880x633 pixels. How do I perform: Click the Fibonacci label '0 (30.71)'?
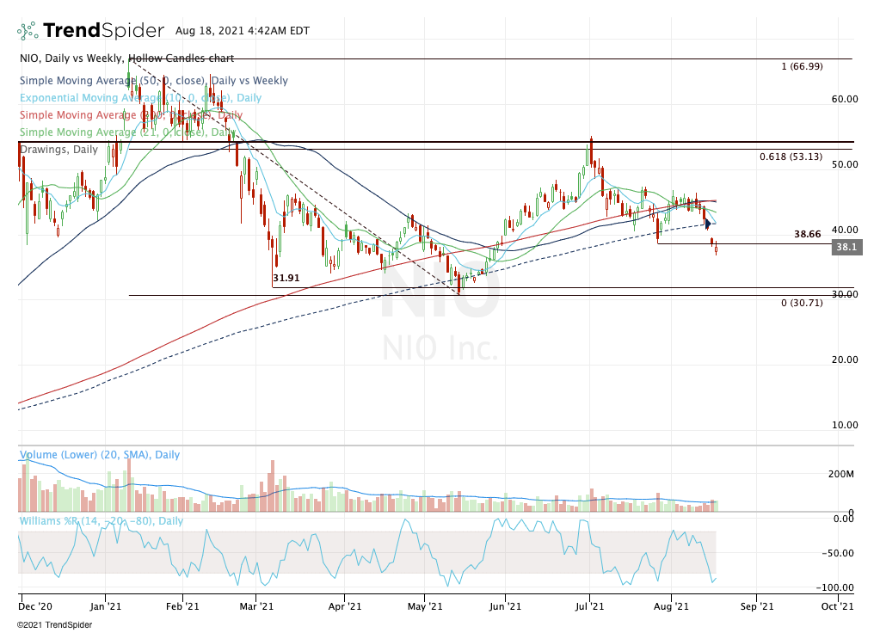coord(802,303)
